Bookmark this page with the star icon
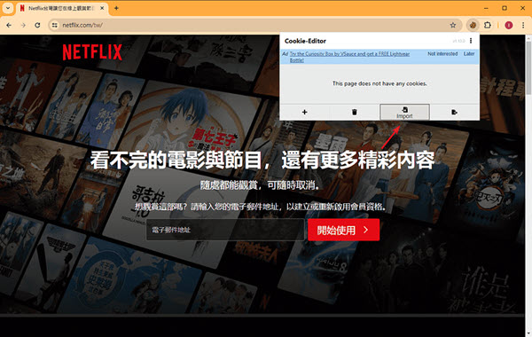Viewport: 532px width, 337px height. (452, 25)
